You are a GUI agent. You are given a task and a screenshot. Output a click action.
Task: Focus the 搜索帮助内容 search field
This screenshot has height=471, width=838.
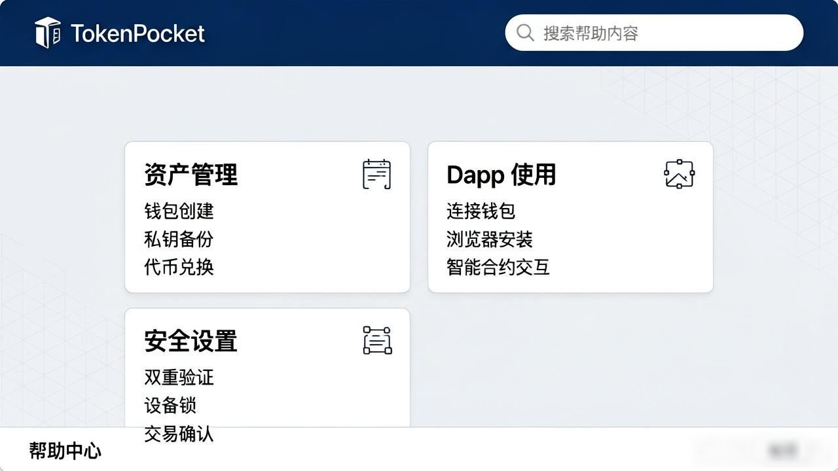[x=654, y=33]
